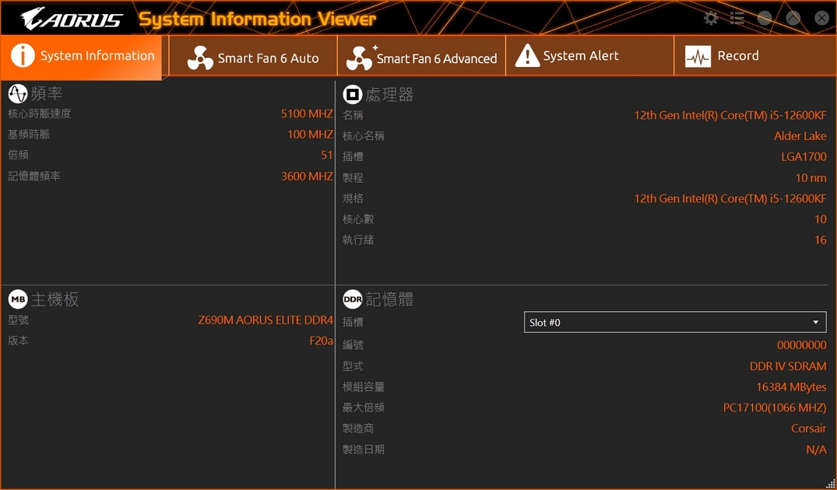837x490 pixels.
Task: Click the Record waveform icon
Action: click(698, 56)
